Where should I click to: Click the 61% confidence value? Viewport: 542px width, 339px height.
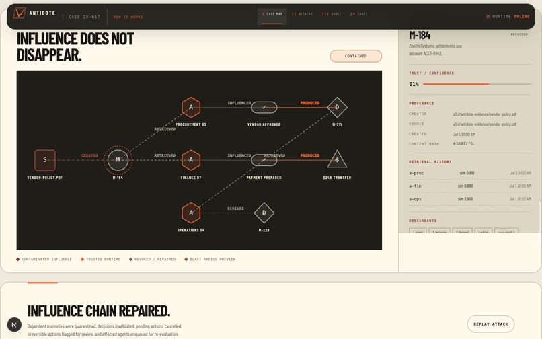click(x=414, y=84)
